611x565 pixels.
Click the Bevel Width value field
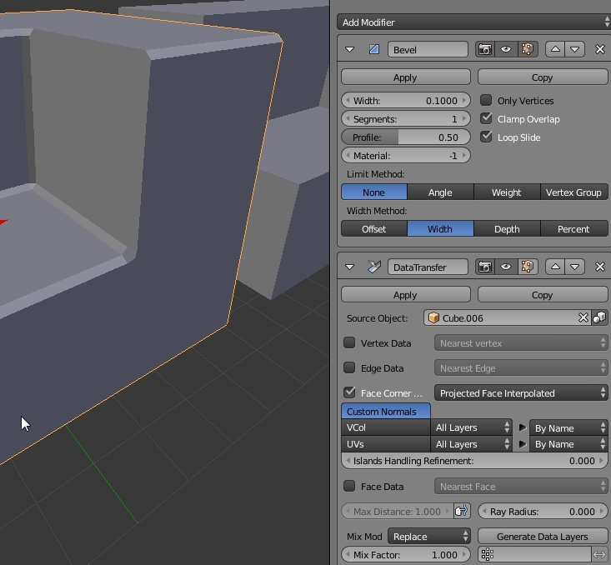(x=406, y=101)
